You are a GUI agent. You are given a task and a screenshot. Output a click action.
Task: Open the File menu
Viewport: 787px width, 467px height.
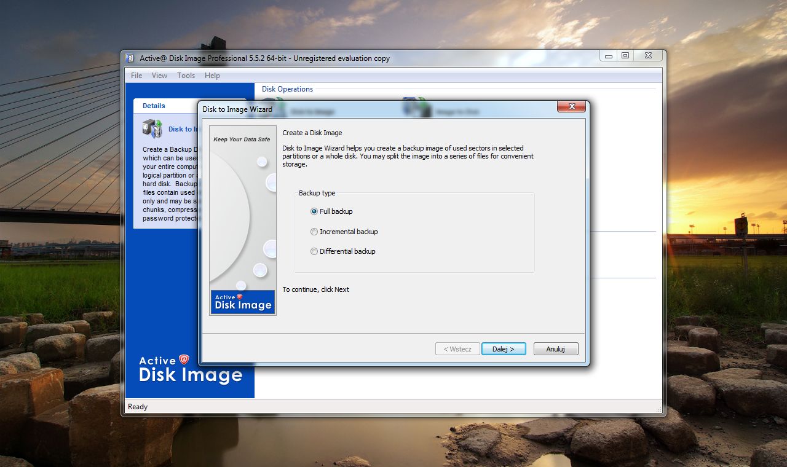click(136, 76)
